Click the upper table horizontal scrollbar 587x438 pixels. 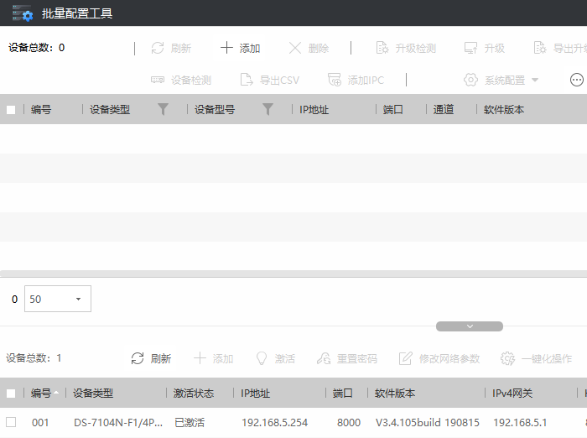293,274
